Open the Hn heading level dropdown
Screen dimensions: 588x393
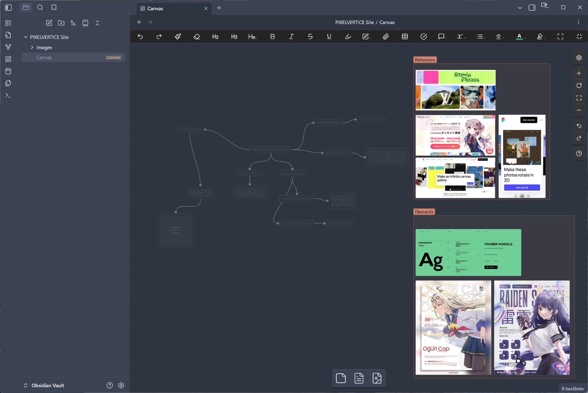[x=253, y=36]
